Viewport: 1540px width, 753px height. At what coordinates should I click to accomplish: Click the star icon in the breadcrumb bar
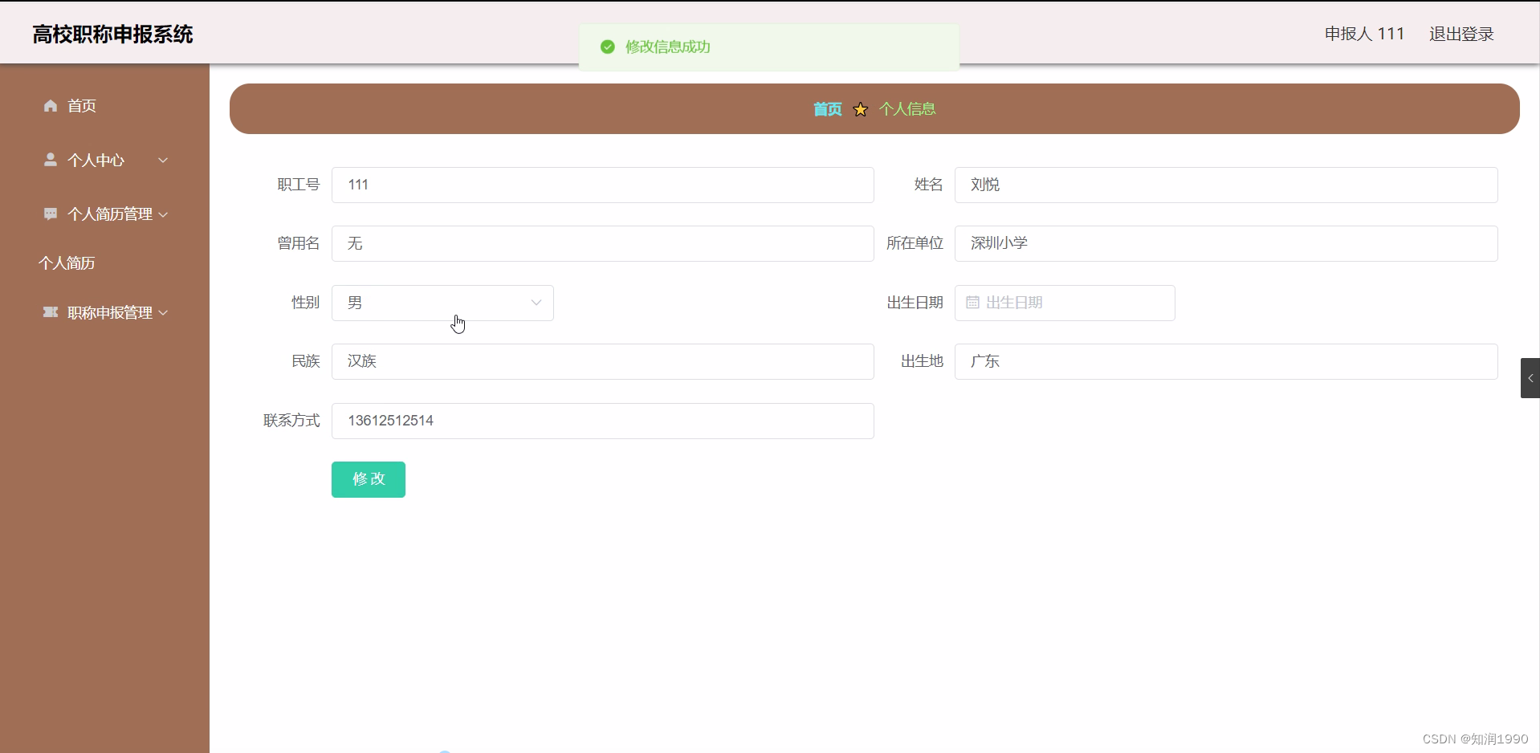[x=859, y=108]
